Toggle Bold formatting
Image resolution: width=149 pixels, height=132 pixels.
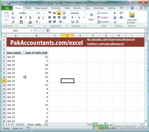(21, 17)
